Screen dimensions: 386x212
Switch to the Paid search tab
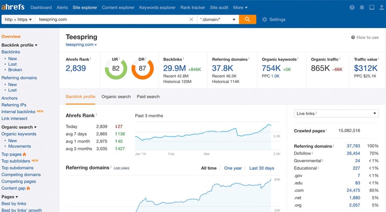coord(148,97)
